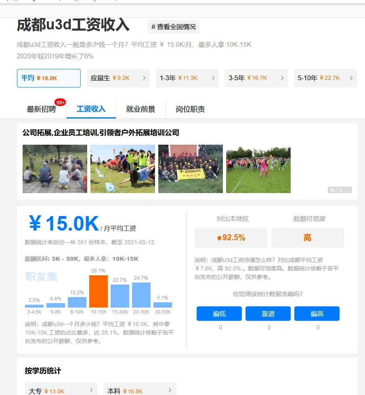Screen dimensions: 365x395
Task: Click the 6-8K bar in the chart
Action: (x=56, y=306)
